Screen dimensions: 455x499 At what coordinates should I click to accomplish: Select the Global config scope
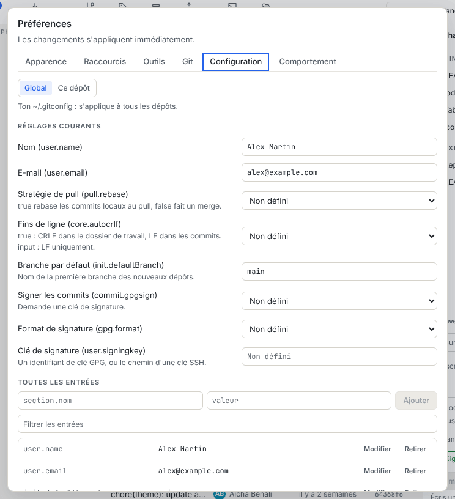point(35,88)
